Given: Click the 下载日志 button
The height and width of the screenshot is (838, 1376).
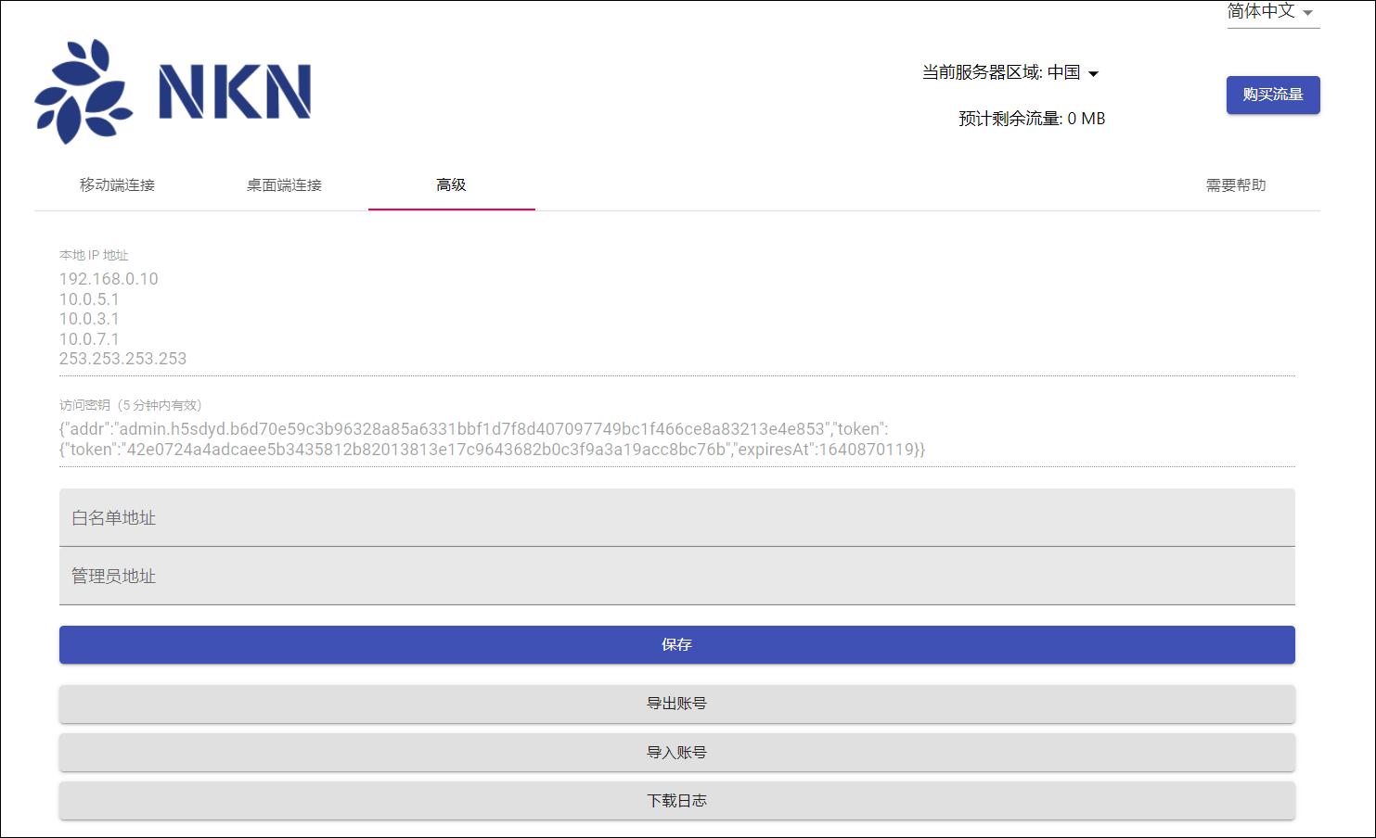Looking at the screenshot, I should click(676, 800).
